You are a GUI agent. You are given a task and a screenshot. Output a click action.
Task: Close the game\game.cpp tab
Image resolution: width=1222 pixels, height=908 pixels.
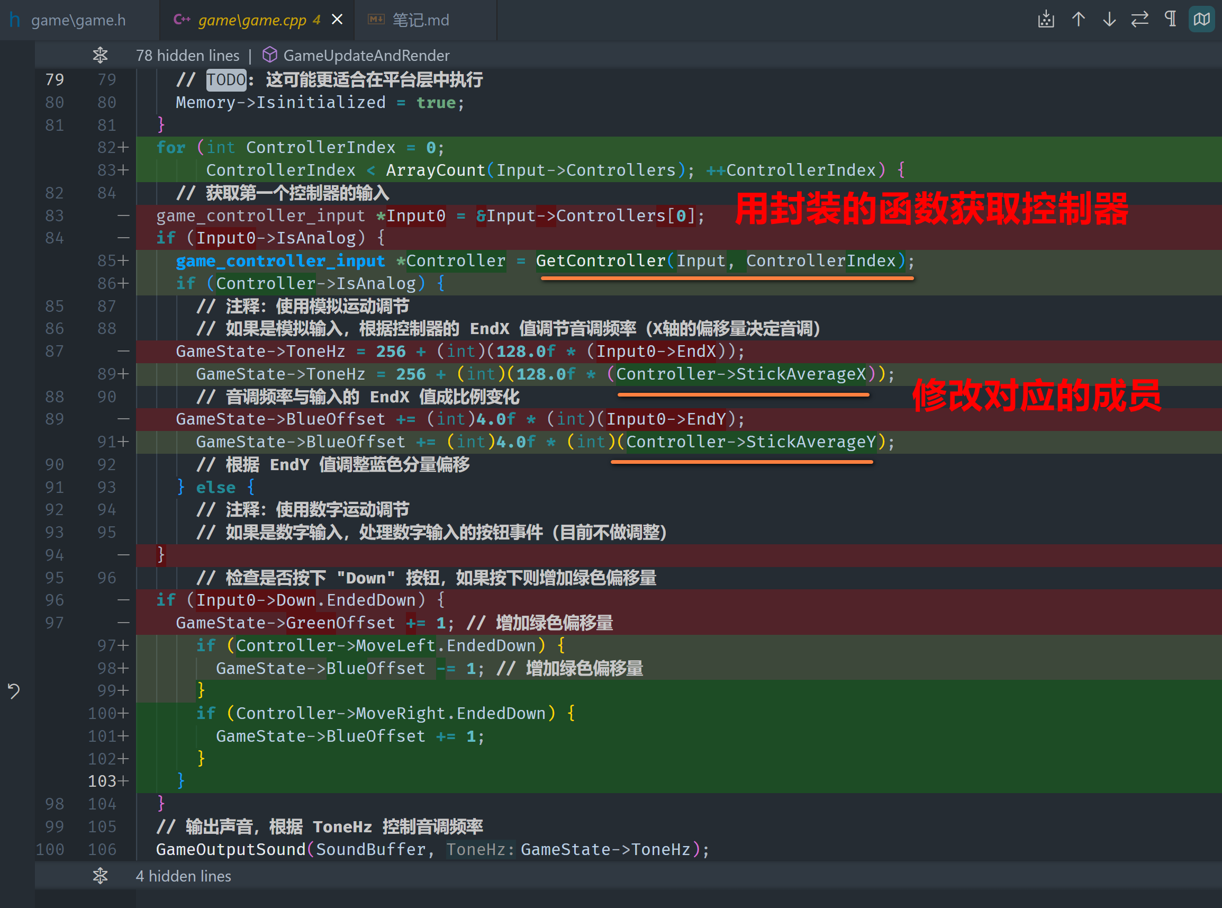[x=337, y=20]
